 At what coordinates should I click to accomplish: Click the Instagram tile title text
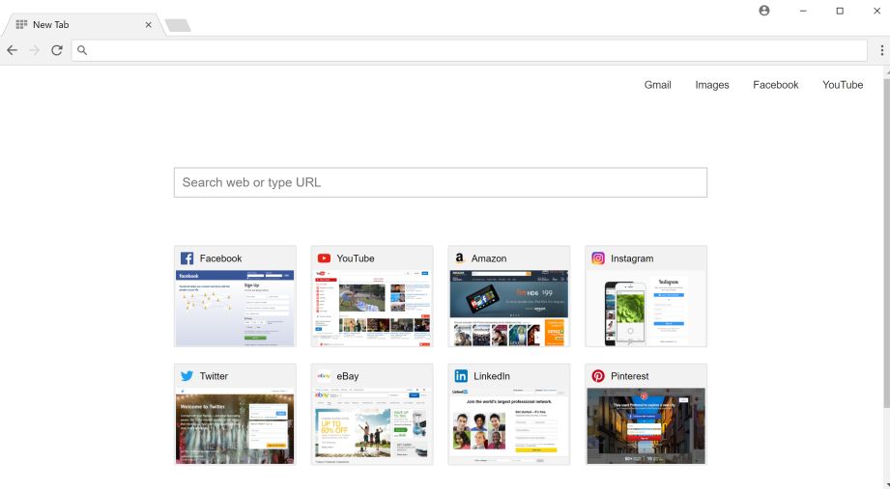[x=632, y=258]
